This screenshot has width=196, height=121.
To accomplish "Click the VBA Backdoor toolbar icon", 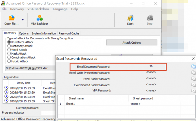I will (39, 18).
